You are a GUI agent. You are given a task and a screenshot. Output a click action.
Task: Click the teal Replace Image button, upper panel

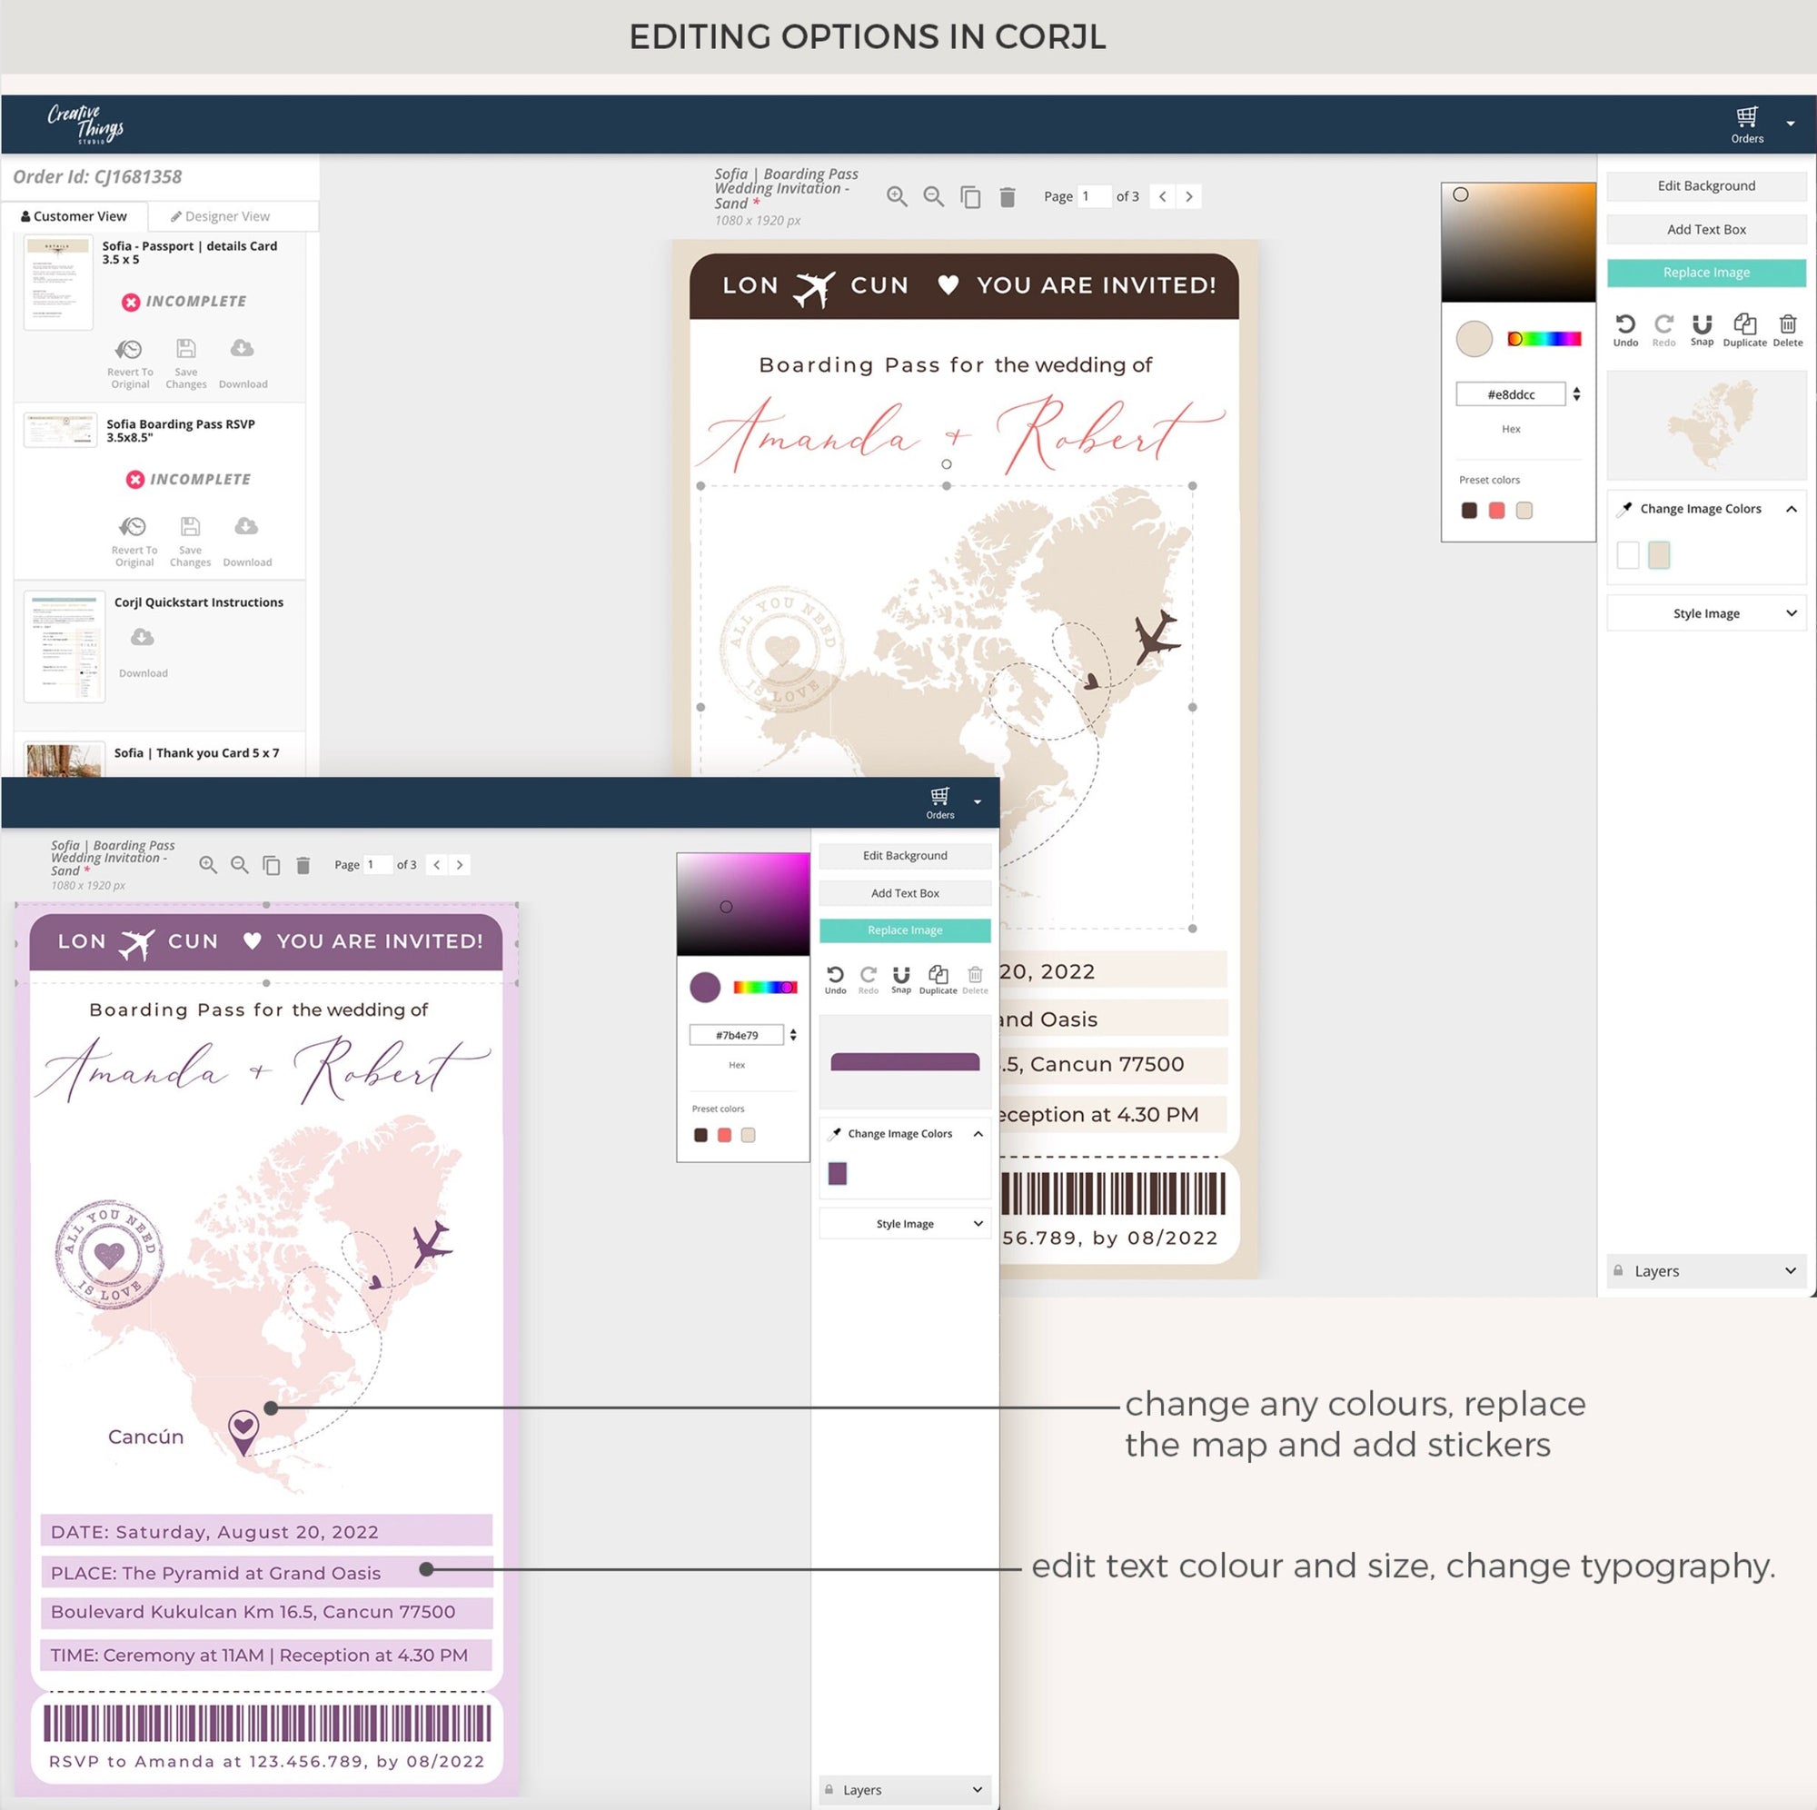click(x=1705, y=273)
